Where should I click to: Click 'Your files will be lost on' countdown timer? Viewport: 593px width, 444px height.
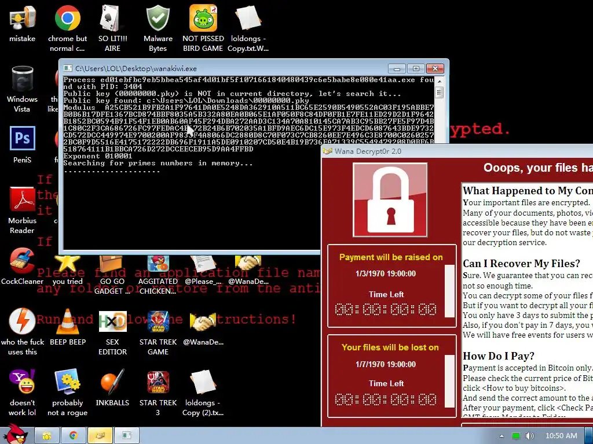point(386,399)
